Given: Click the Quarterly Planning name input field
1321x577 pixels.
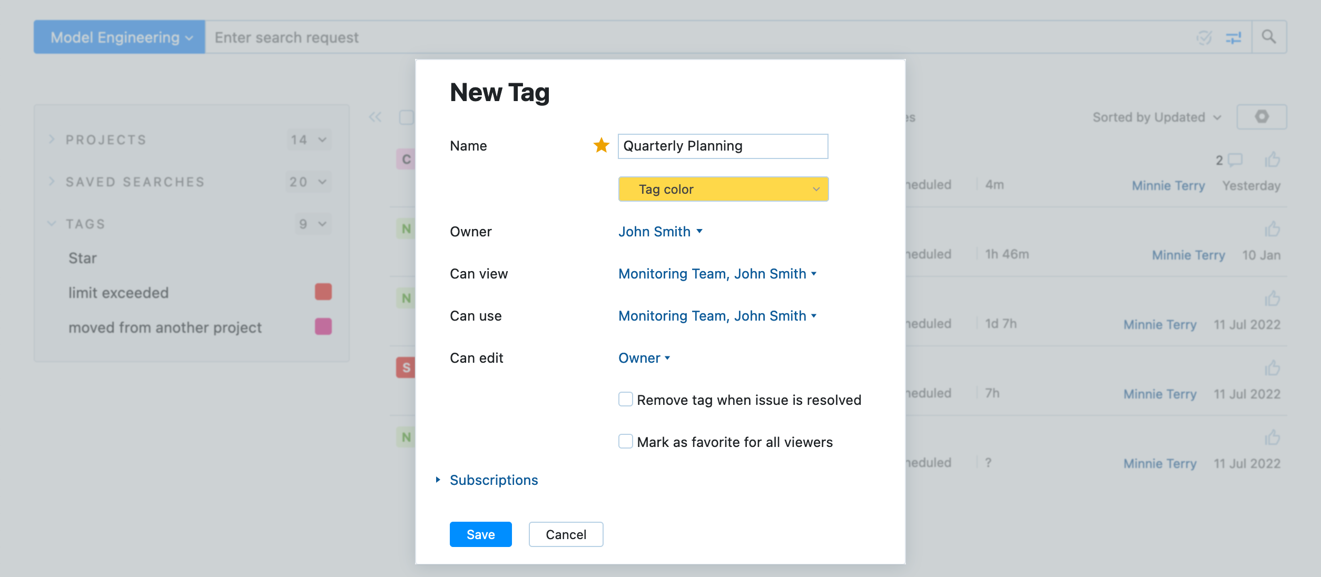Looking at the screenshot, I should point(722,146).
